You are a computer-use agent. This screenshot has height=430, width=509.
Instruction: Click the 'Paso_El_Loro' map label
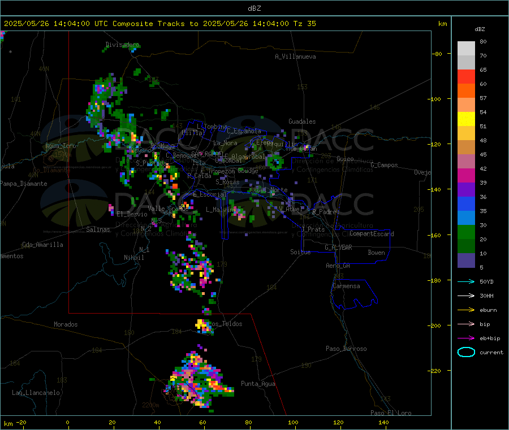pos(391,413)
